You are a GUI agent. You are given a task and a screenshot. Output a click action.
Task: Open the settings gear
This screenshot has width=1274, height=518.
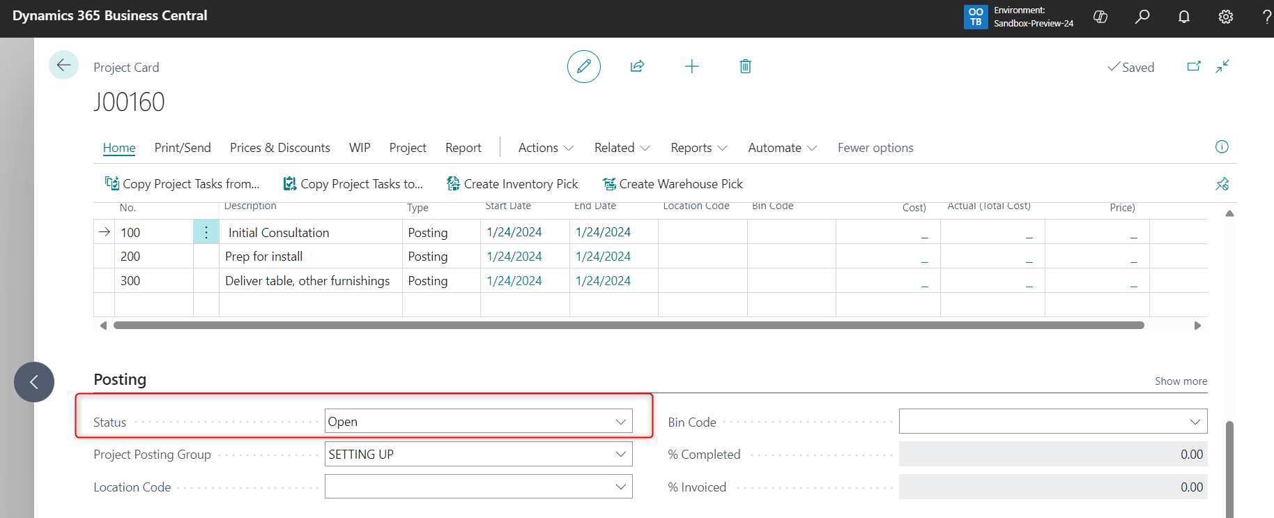point(1226,17)
